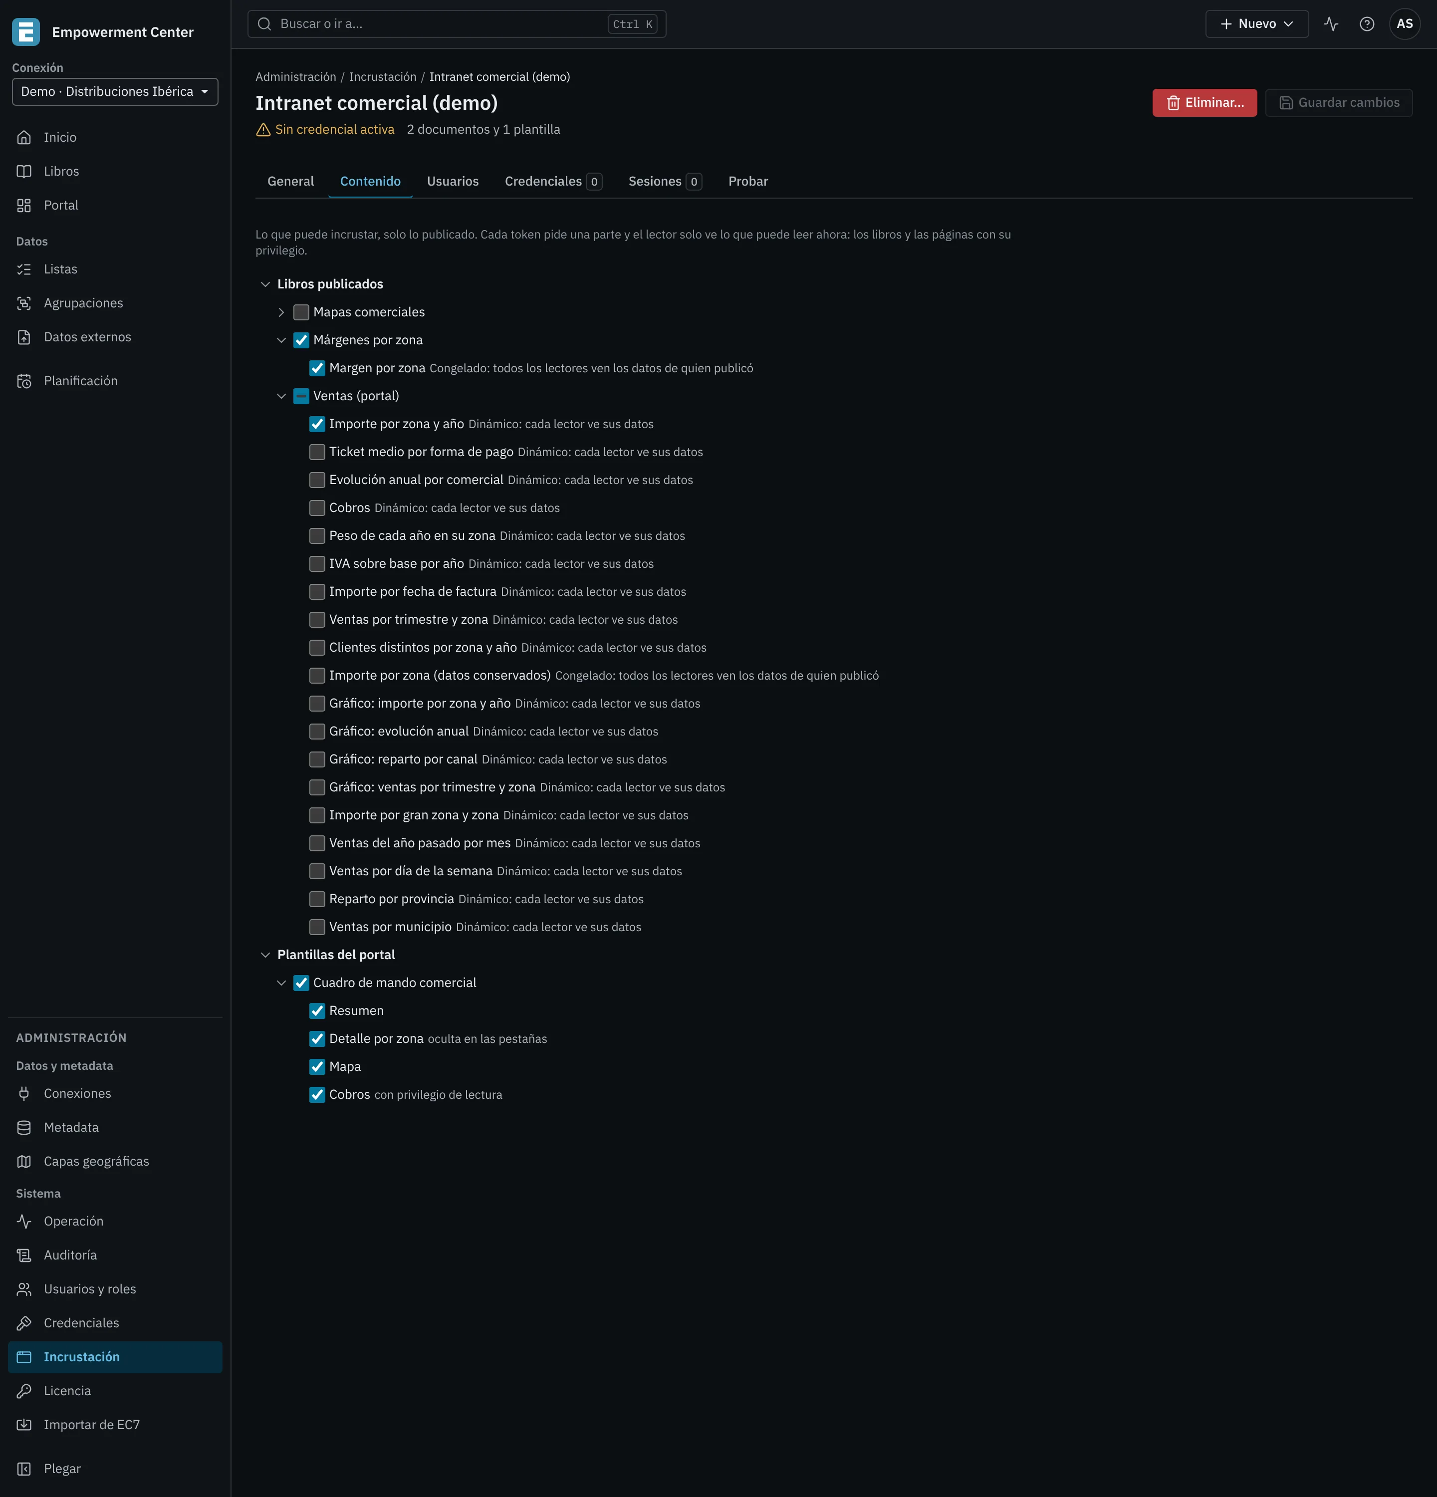This screenshot has height=1497, width=1437.
Task: Check Evolución anual por comercial
Action: (318, 480)
